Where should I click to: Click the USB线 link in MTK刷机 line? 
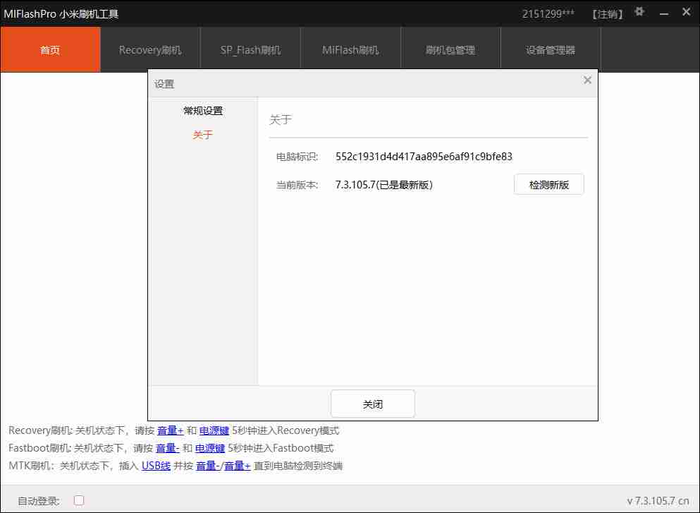pyautogui.click(x=156, y=466)
